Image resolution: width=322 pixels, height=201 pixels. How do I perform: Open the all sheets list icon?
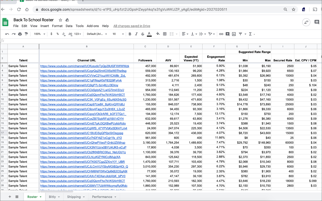click(x=17, y=197)
